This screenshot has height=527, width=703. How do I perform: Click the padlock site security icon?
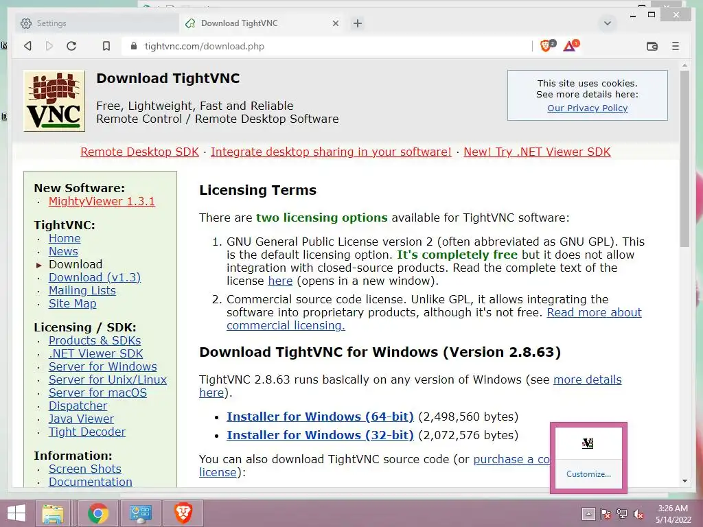point(133,46)
